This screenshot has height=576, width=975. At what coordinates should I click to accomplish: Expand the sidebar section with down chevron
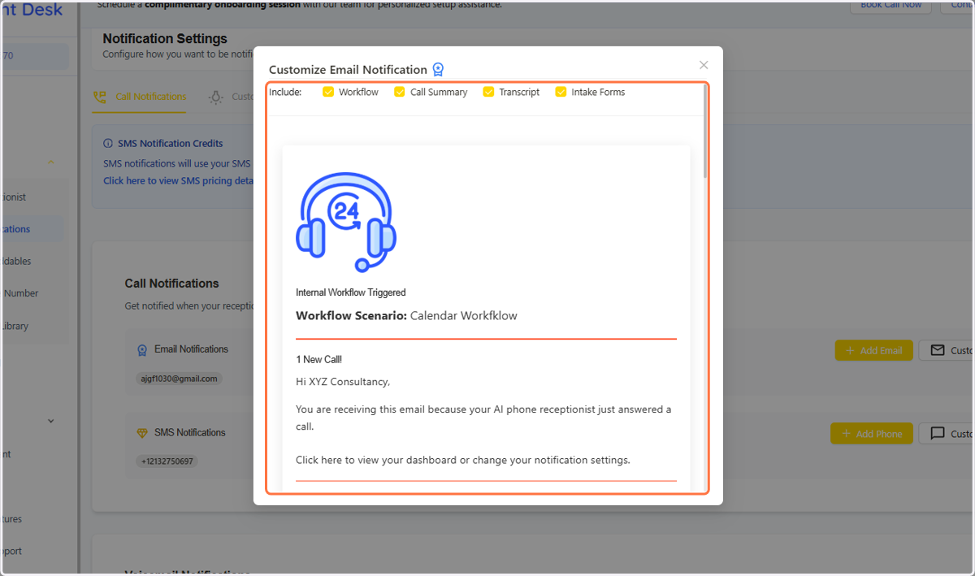coord(51,421)
